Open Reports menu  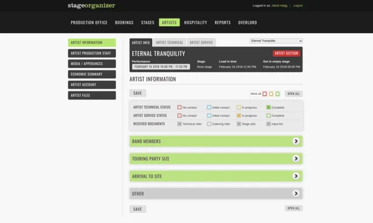click(x=223, y=23)
